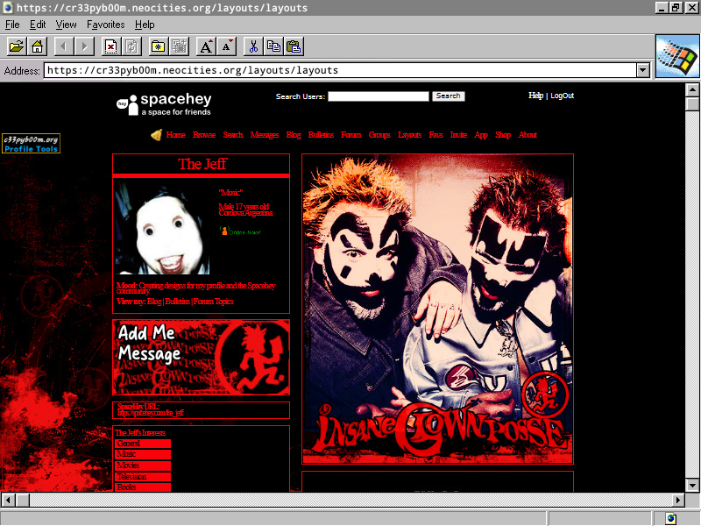The width and height of the screenshot is (701, 526).
Task: Click inside the address bar field
Action: [x=340, y=70]
